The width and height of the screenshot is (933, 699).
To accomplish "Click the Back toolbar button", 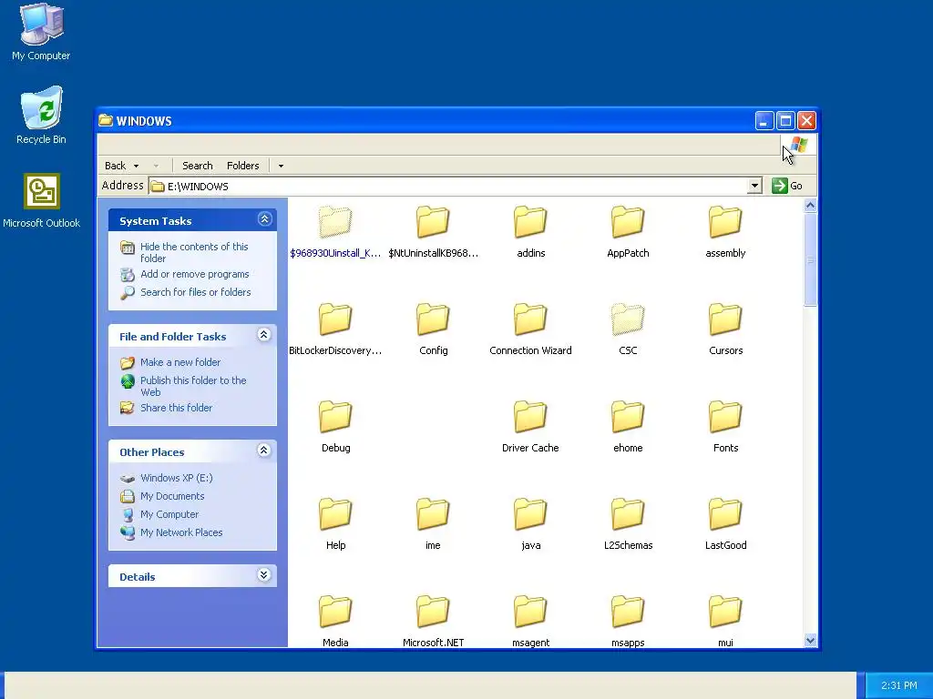I will point(116,166).
